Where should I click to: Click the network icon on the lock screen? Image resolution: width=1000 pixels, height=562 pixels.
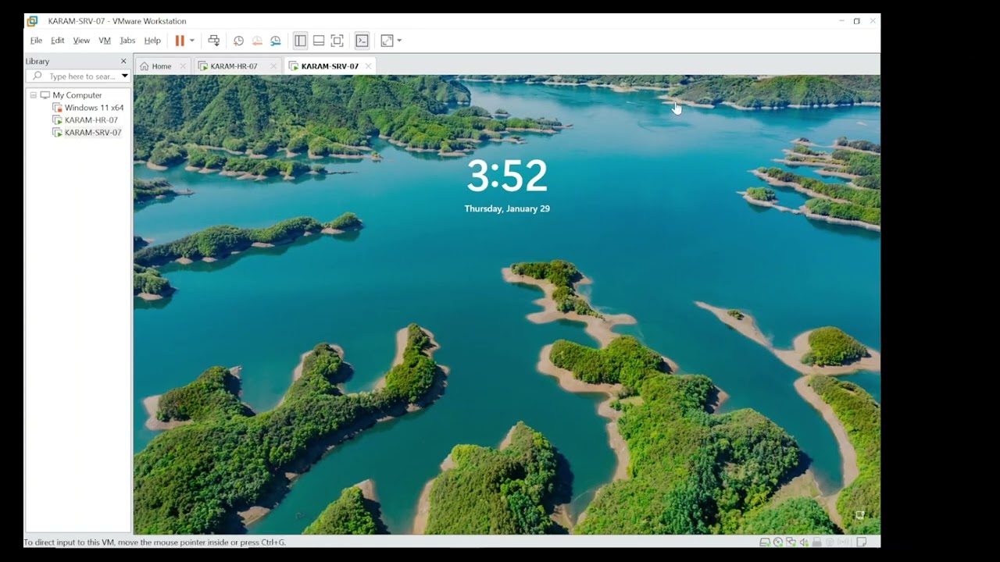(x=859, y=515)
